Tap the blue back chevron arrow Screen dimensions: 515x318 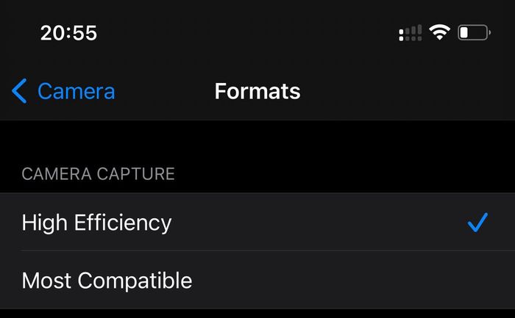pyautogui.click(x=19, y=91)
